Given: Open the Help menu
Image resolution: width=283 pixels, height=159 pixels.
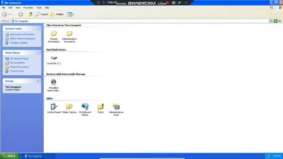Looking at the screenshot, I should click(x=47, y=8).
